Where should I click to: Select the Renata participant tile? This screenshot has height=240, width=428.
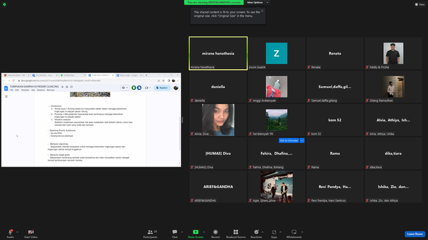[x=335, y=53]
